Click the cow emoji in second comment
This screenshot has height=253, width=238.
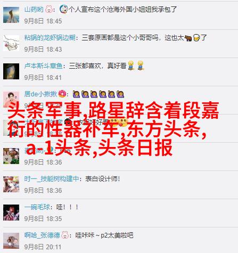(188, 38)
